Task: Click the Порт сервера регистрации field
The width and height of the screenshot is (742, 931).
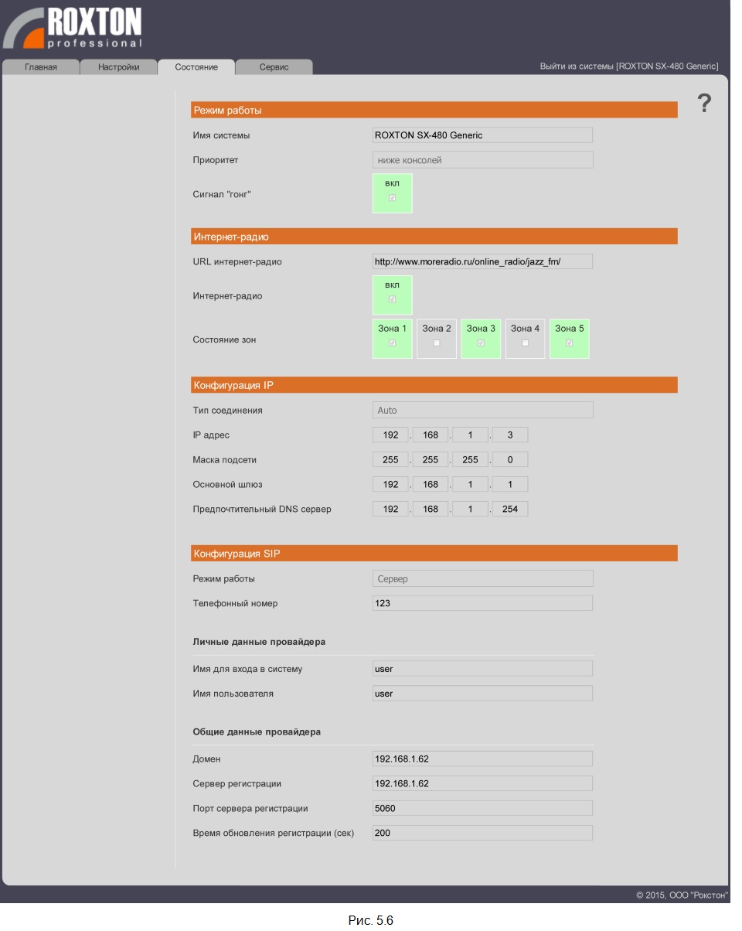Action: [x=482, y=808]
